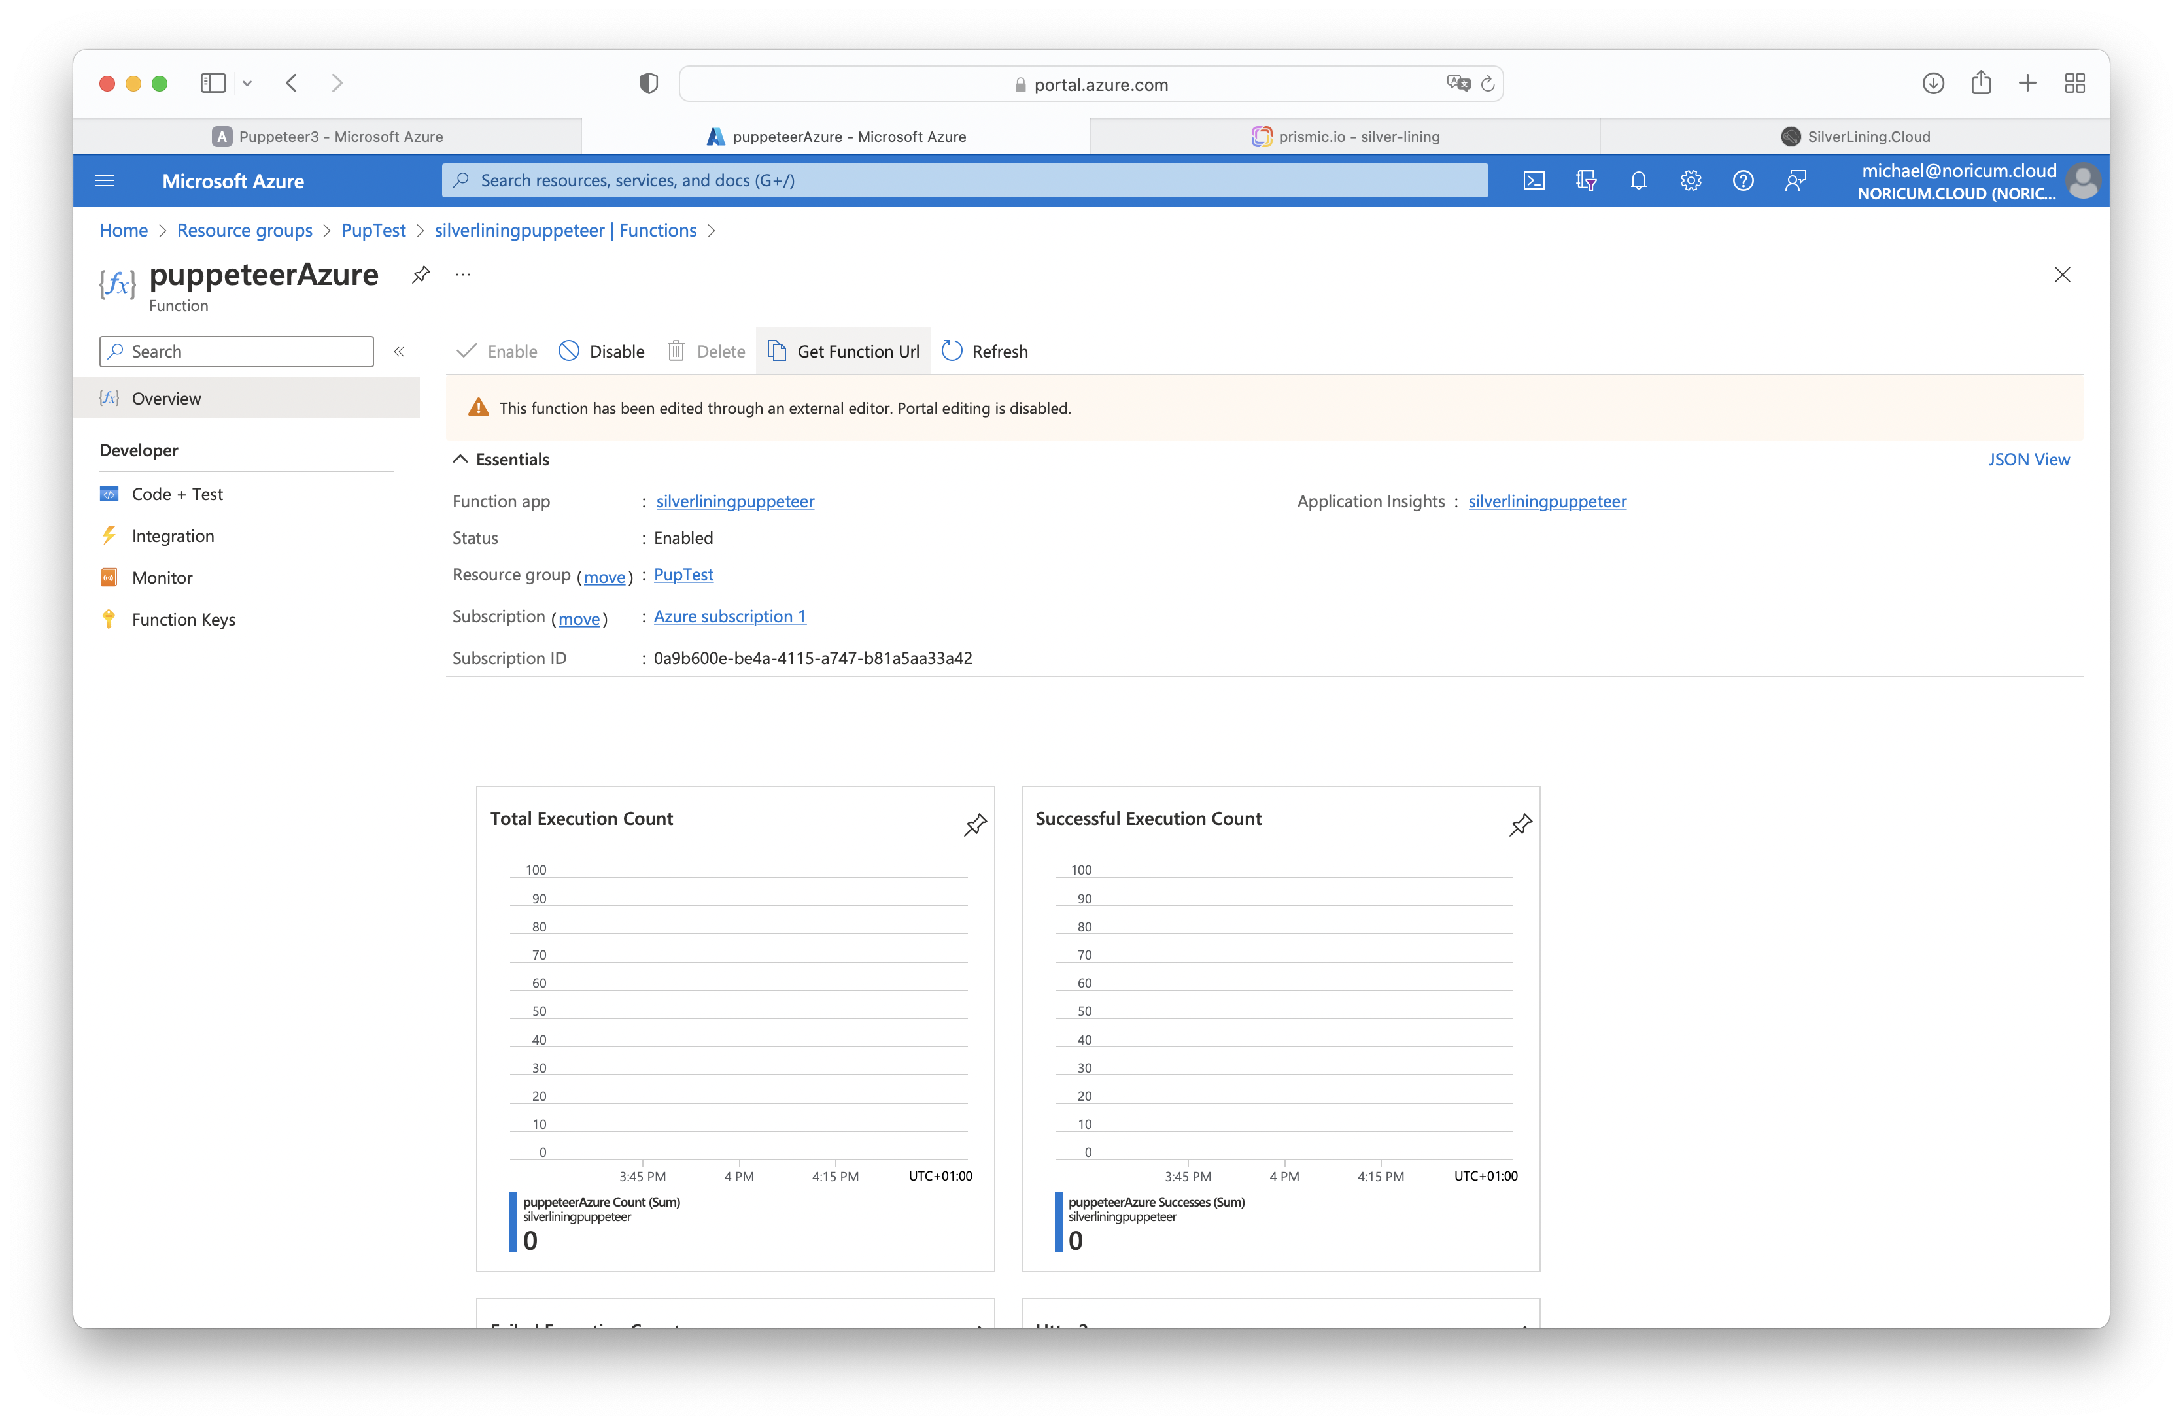Screen dimensions: 2183x1425
Task: Open JSON View link
Action: pyautogui.click(x=2028, y=460)
